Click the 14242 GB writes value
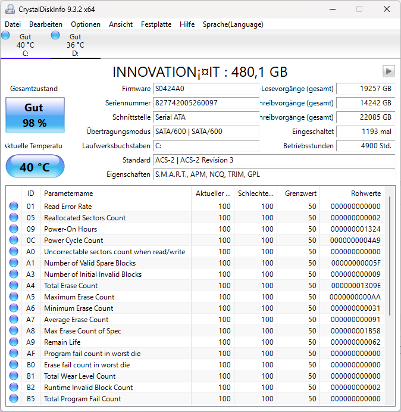Viewport: 401px width, 412px height. click(365, 103)
